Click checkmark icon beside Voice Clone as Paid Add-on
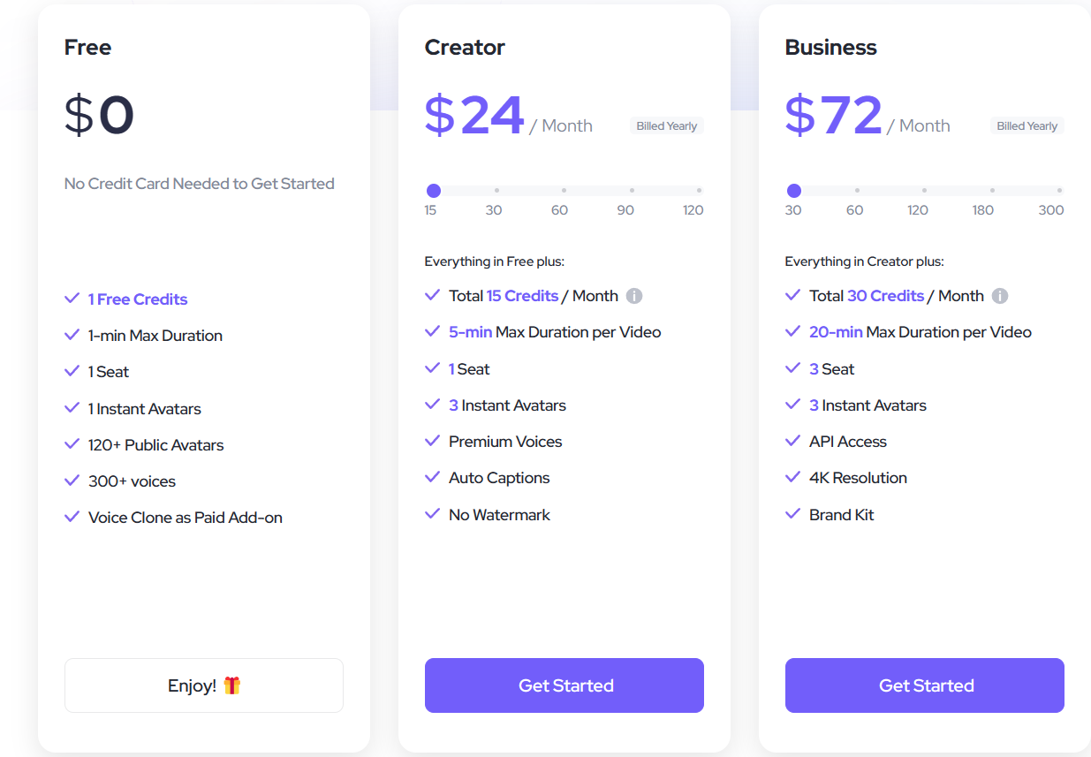Image resolution: width=1091 pixels, height=757 pixels. (x=72, y=517)
